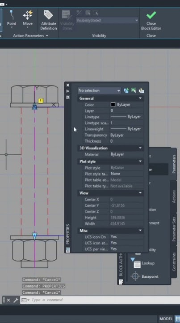Viewport: 180px width, 323px height.
Task: Collapse the Misc section in Properties
Action: click(140, 230)
